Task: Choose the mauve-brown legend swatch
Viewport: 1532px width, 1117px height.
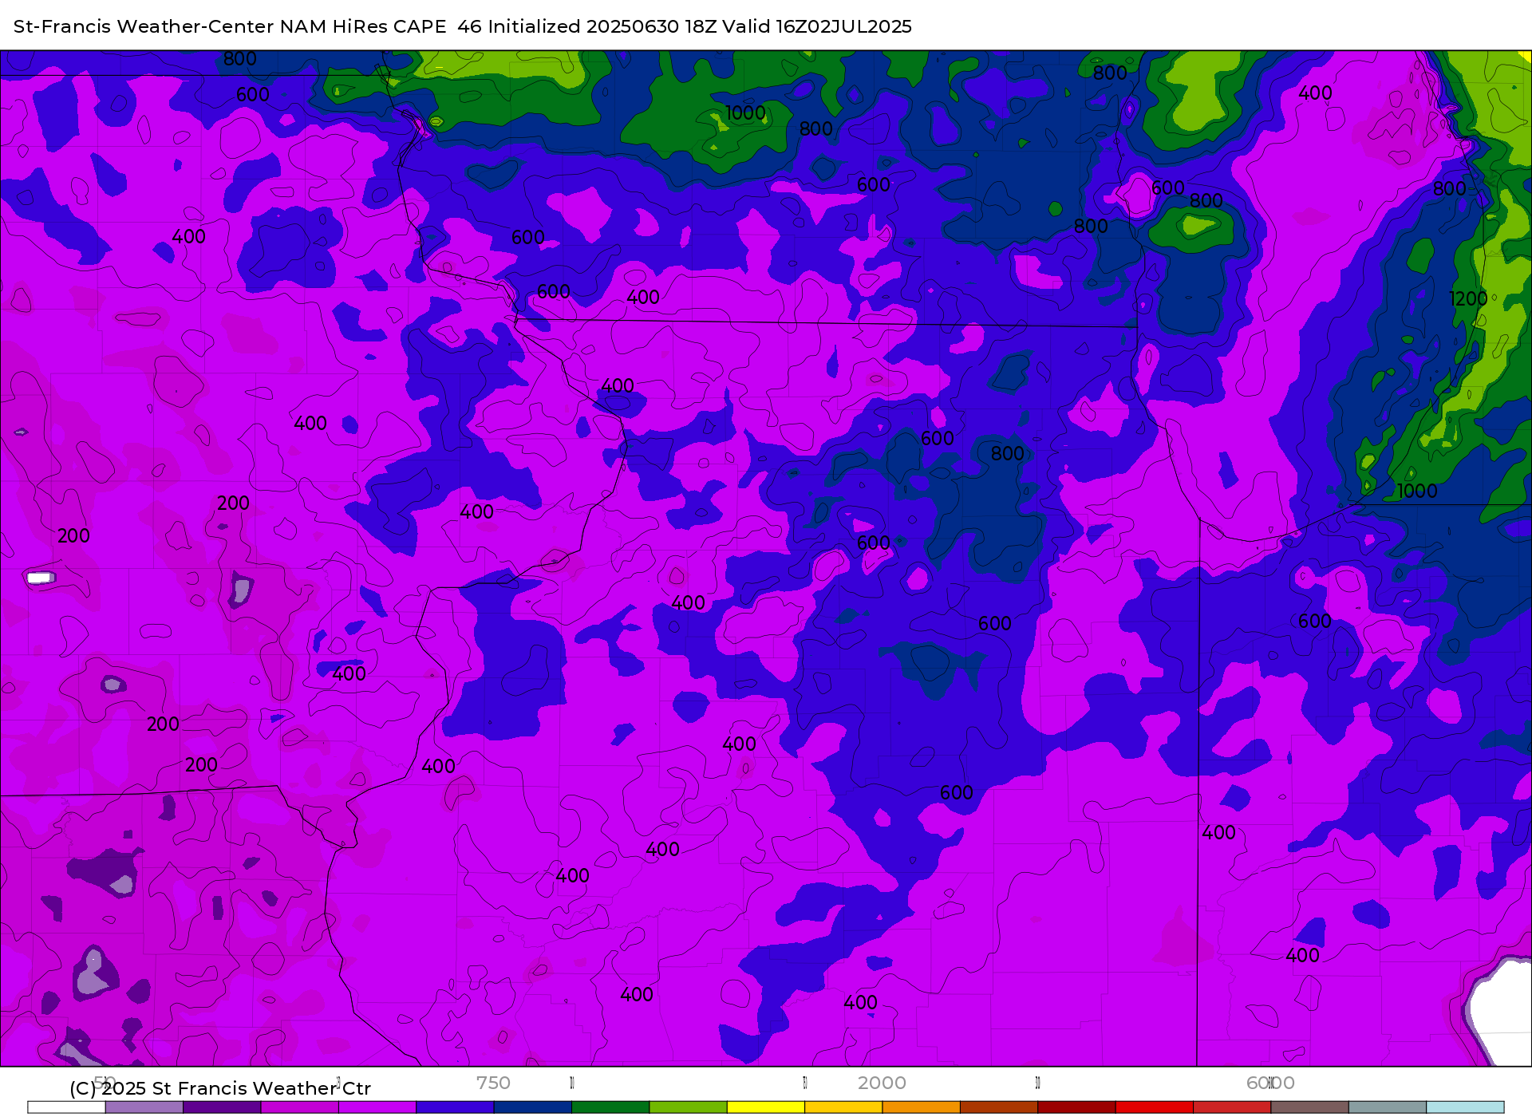Action: tap(1310, 1107)
